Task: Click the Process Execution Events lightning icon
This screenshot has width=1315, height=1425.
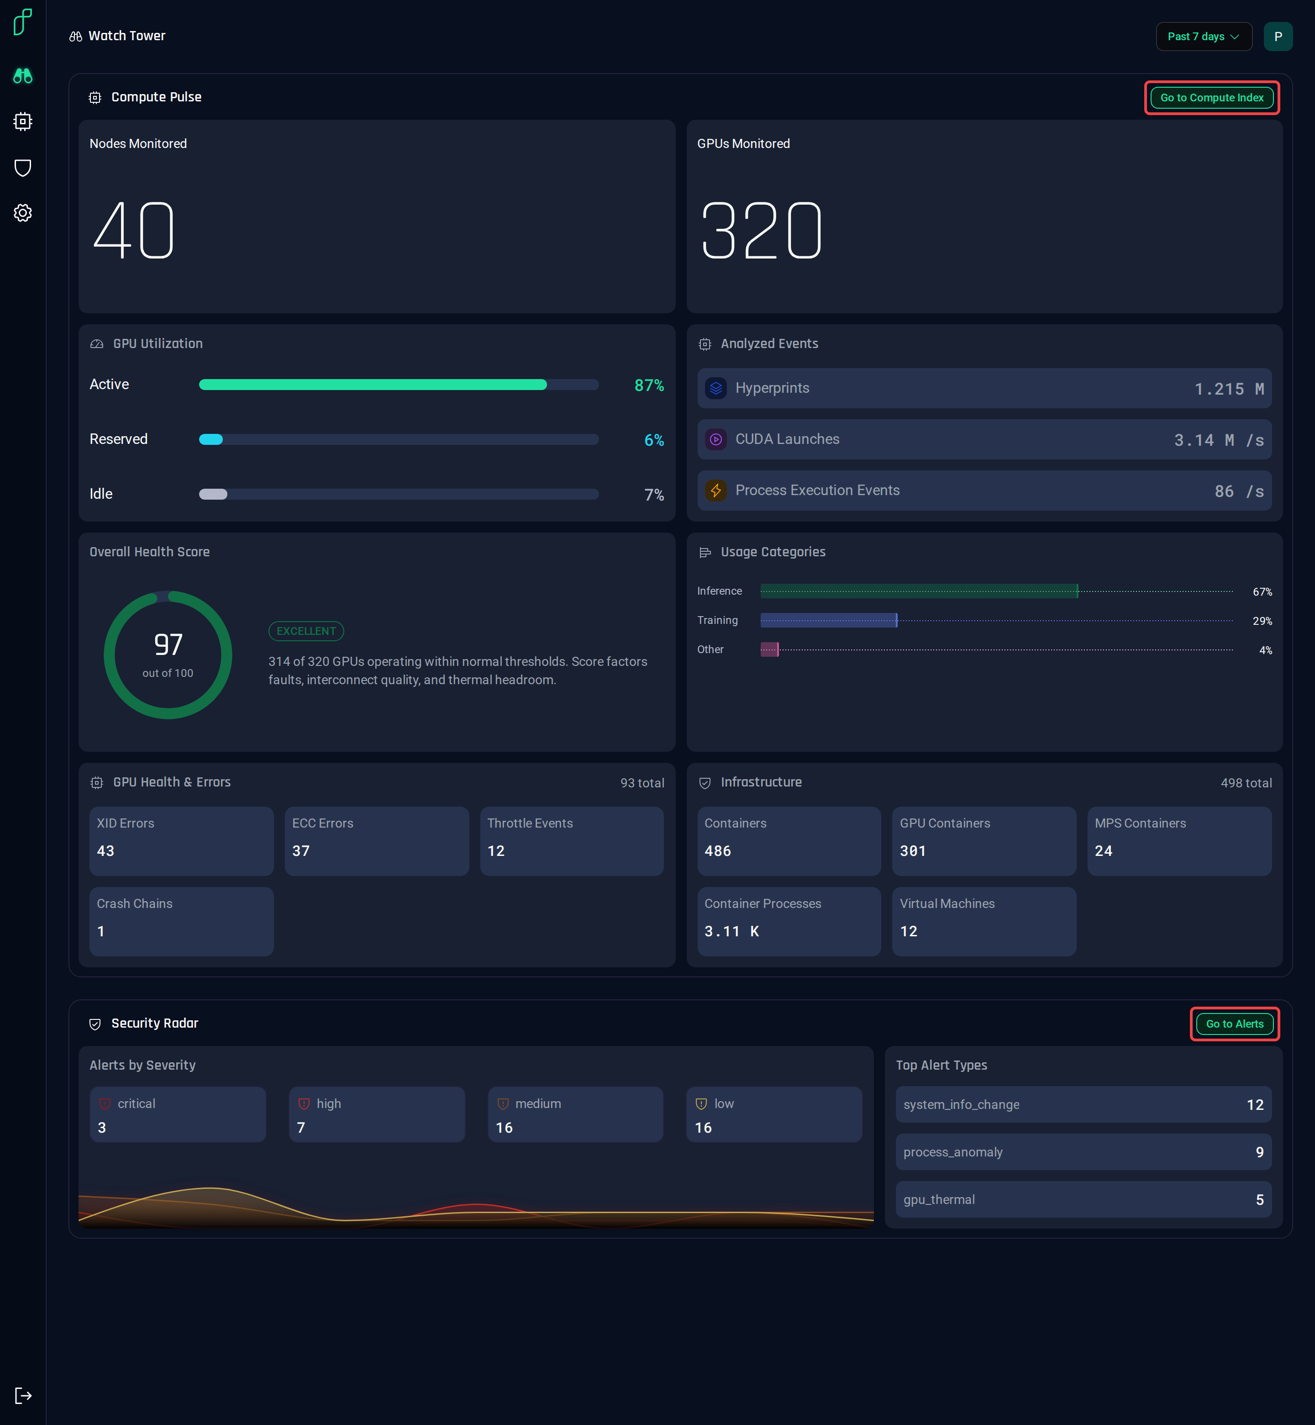Action: point(716,491)
